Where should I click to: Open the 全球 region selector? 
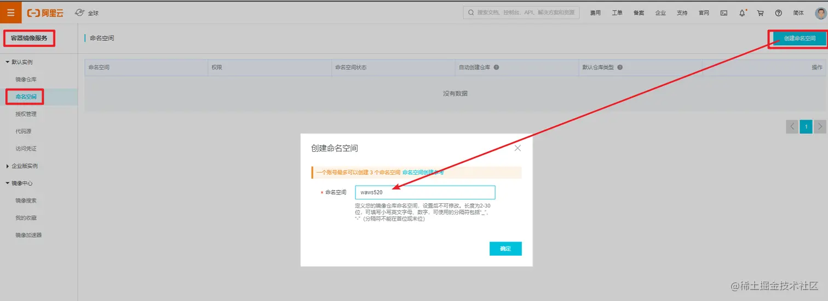[x=87, y=13]
